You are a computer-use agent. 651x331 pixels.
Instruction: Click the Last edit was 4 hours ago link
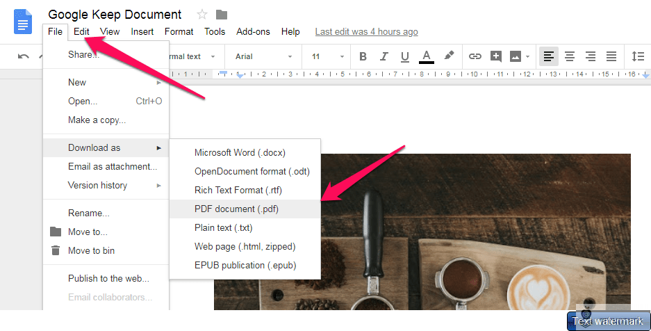click(x=367, y=32)
